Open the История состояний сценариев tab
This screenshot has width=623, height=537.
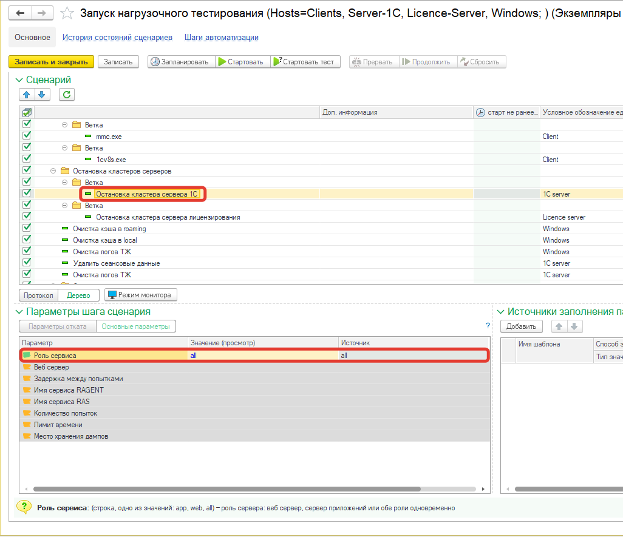[117, 38]
